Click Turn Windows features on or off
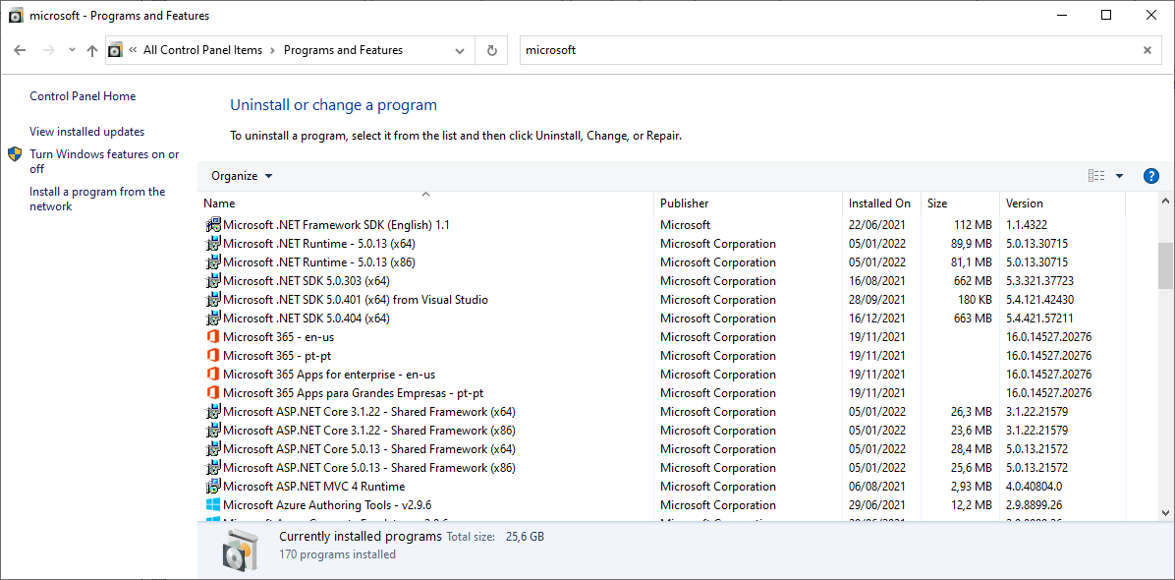The height and width of the screenshot is (580, 1175). (104, 161)
